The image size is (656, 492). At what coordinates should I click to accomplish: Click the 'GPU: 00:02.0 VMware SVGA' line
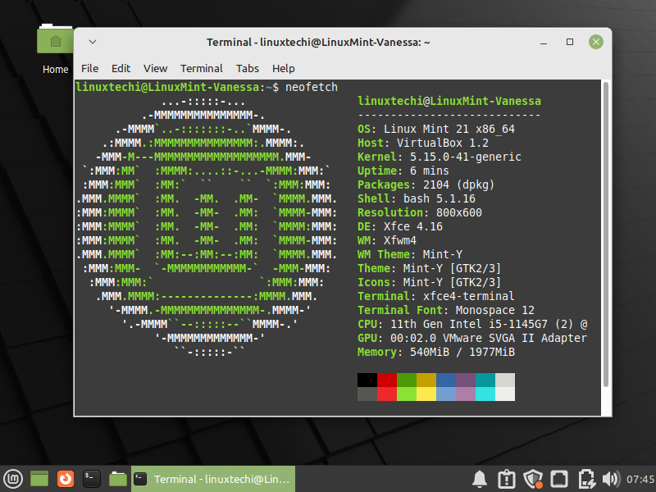tap(472, 338)
